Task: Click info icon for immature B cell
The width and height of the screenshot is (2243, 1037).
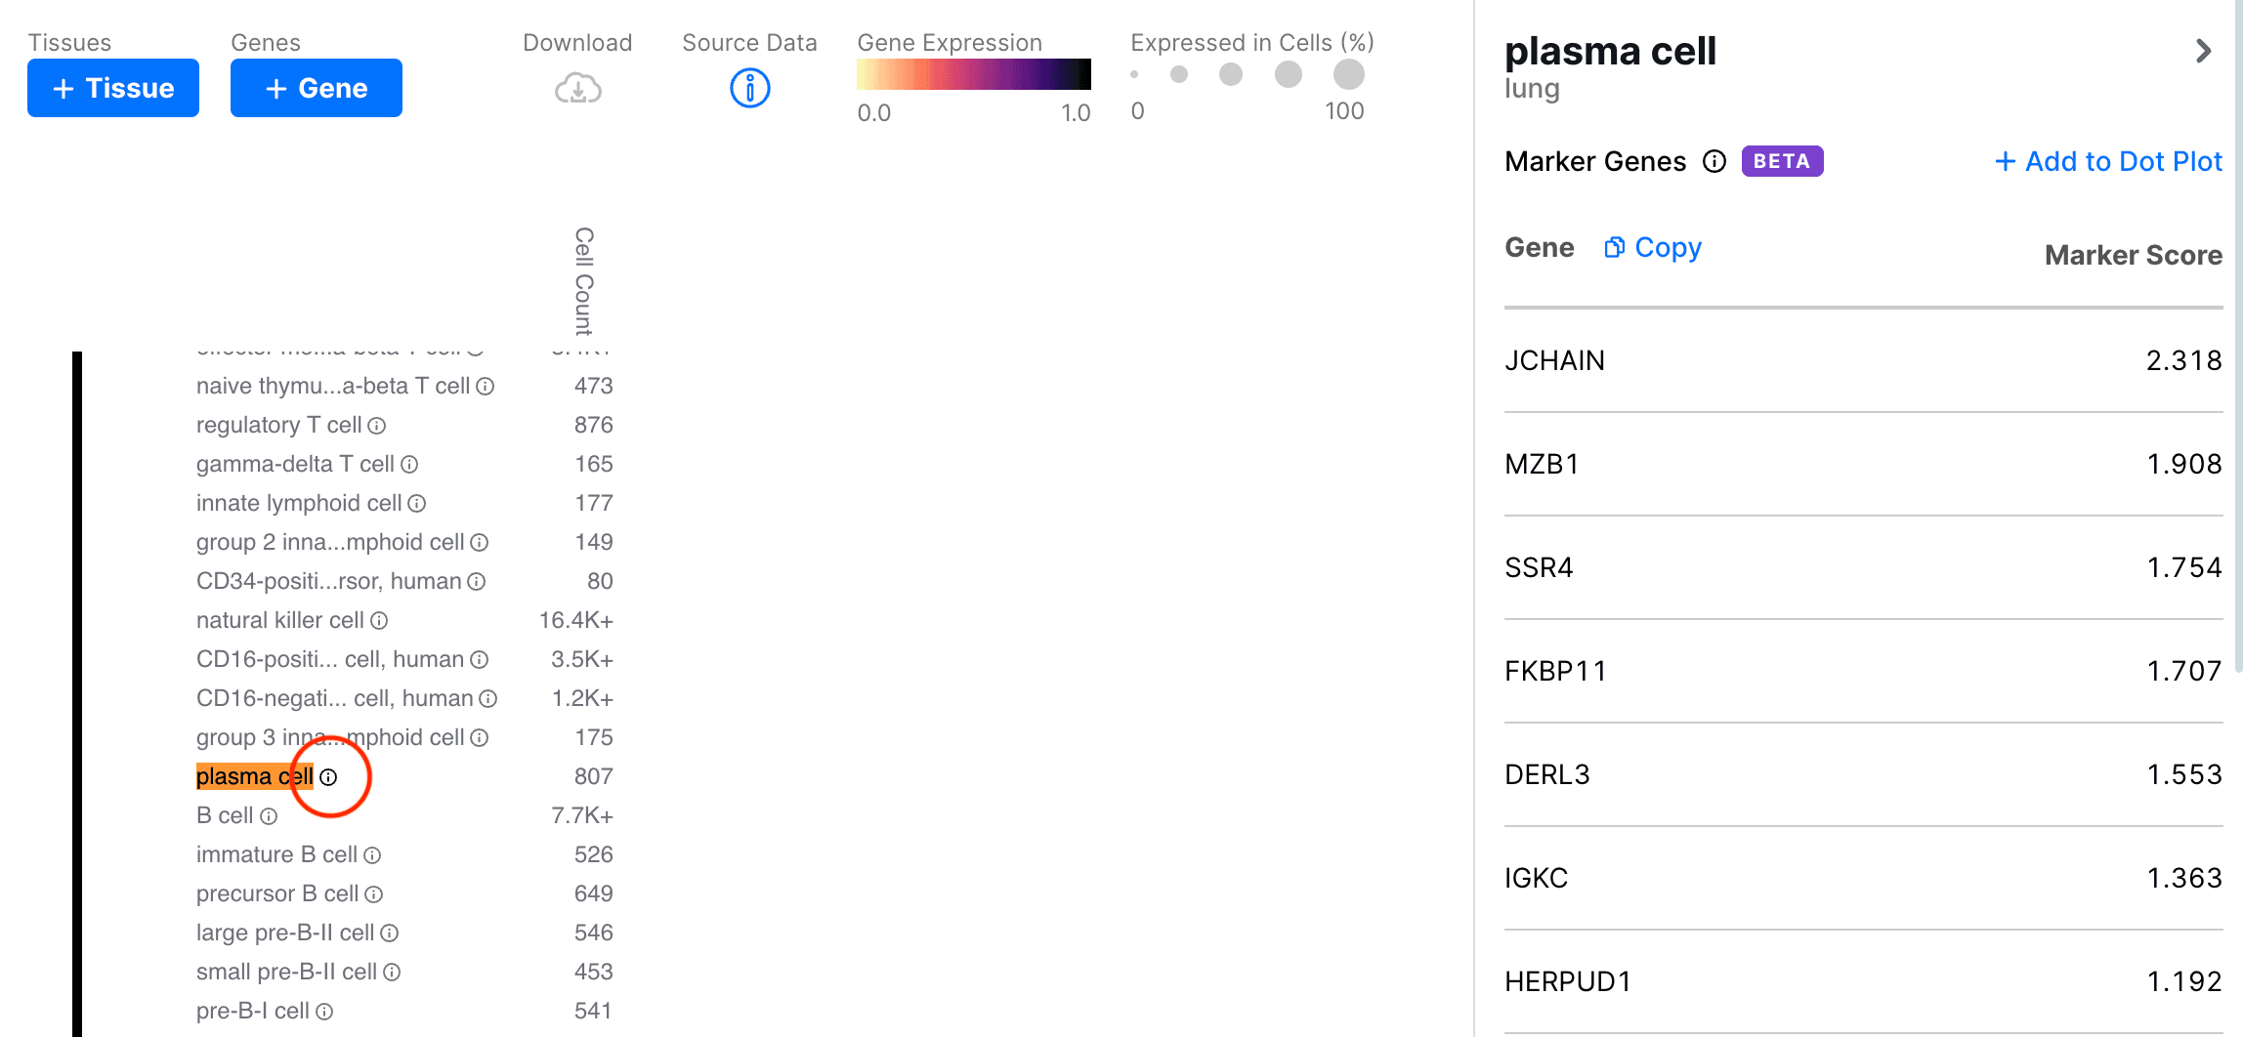Action: (x=372, y=855)
